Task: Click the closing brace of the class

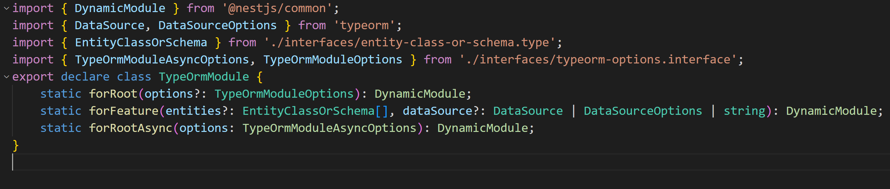Action: 15,145
